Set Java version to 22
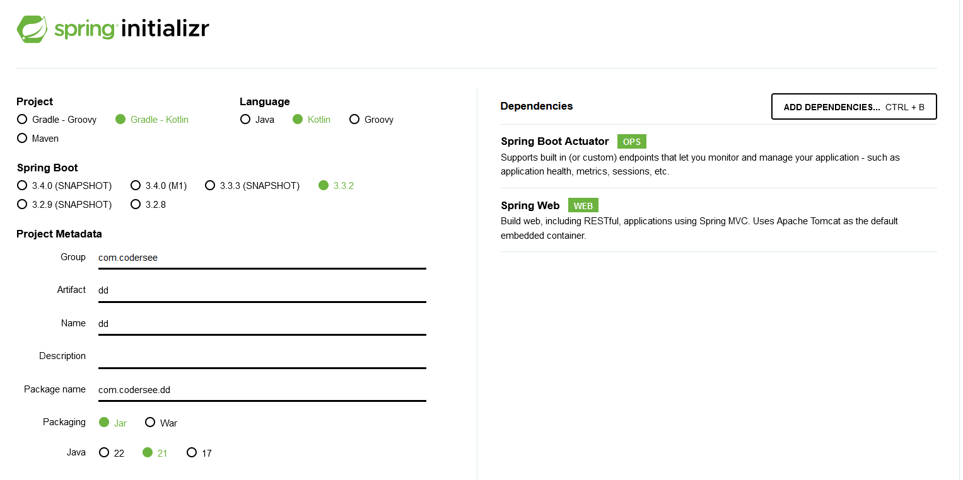This screenshot has height=480, width=963. [104, 452]
